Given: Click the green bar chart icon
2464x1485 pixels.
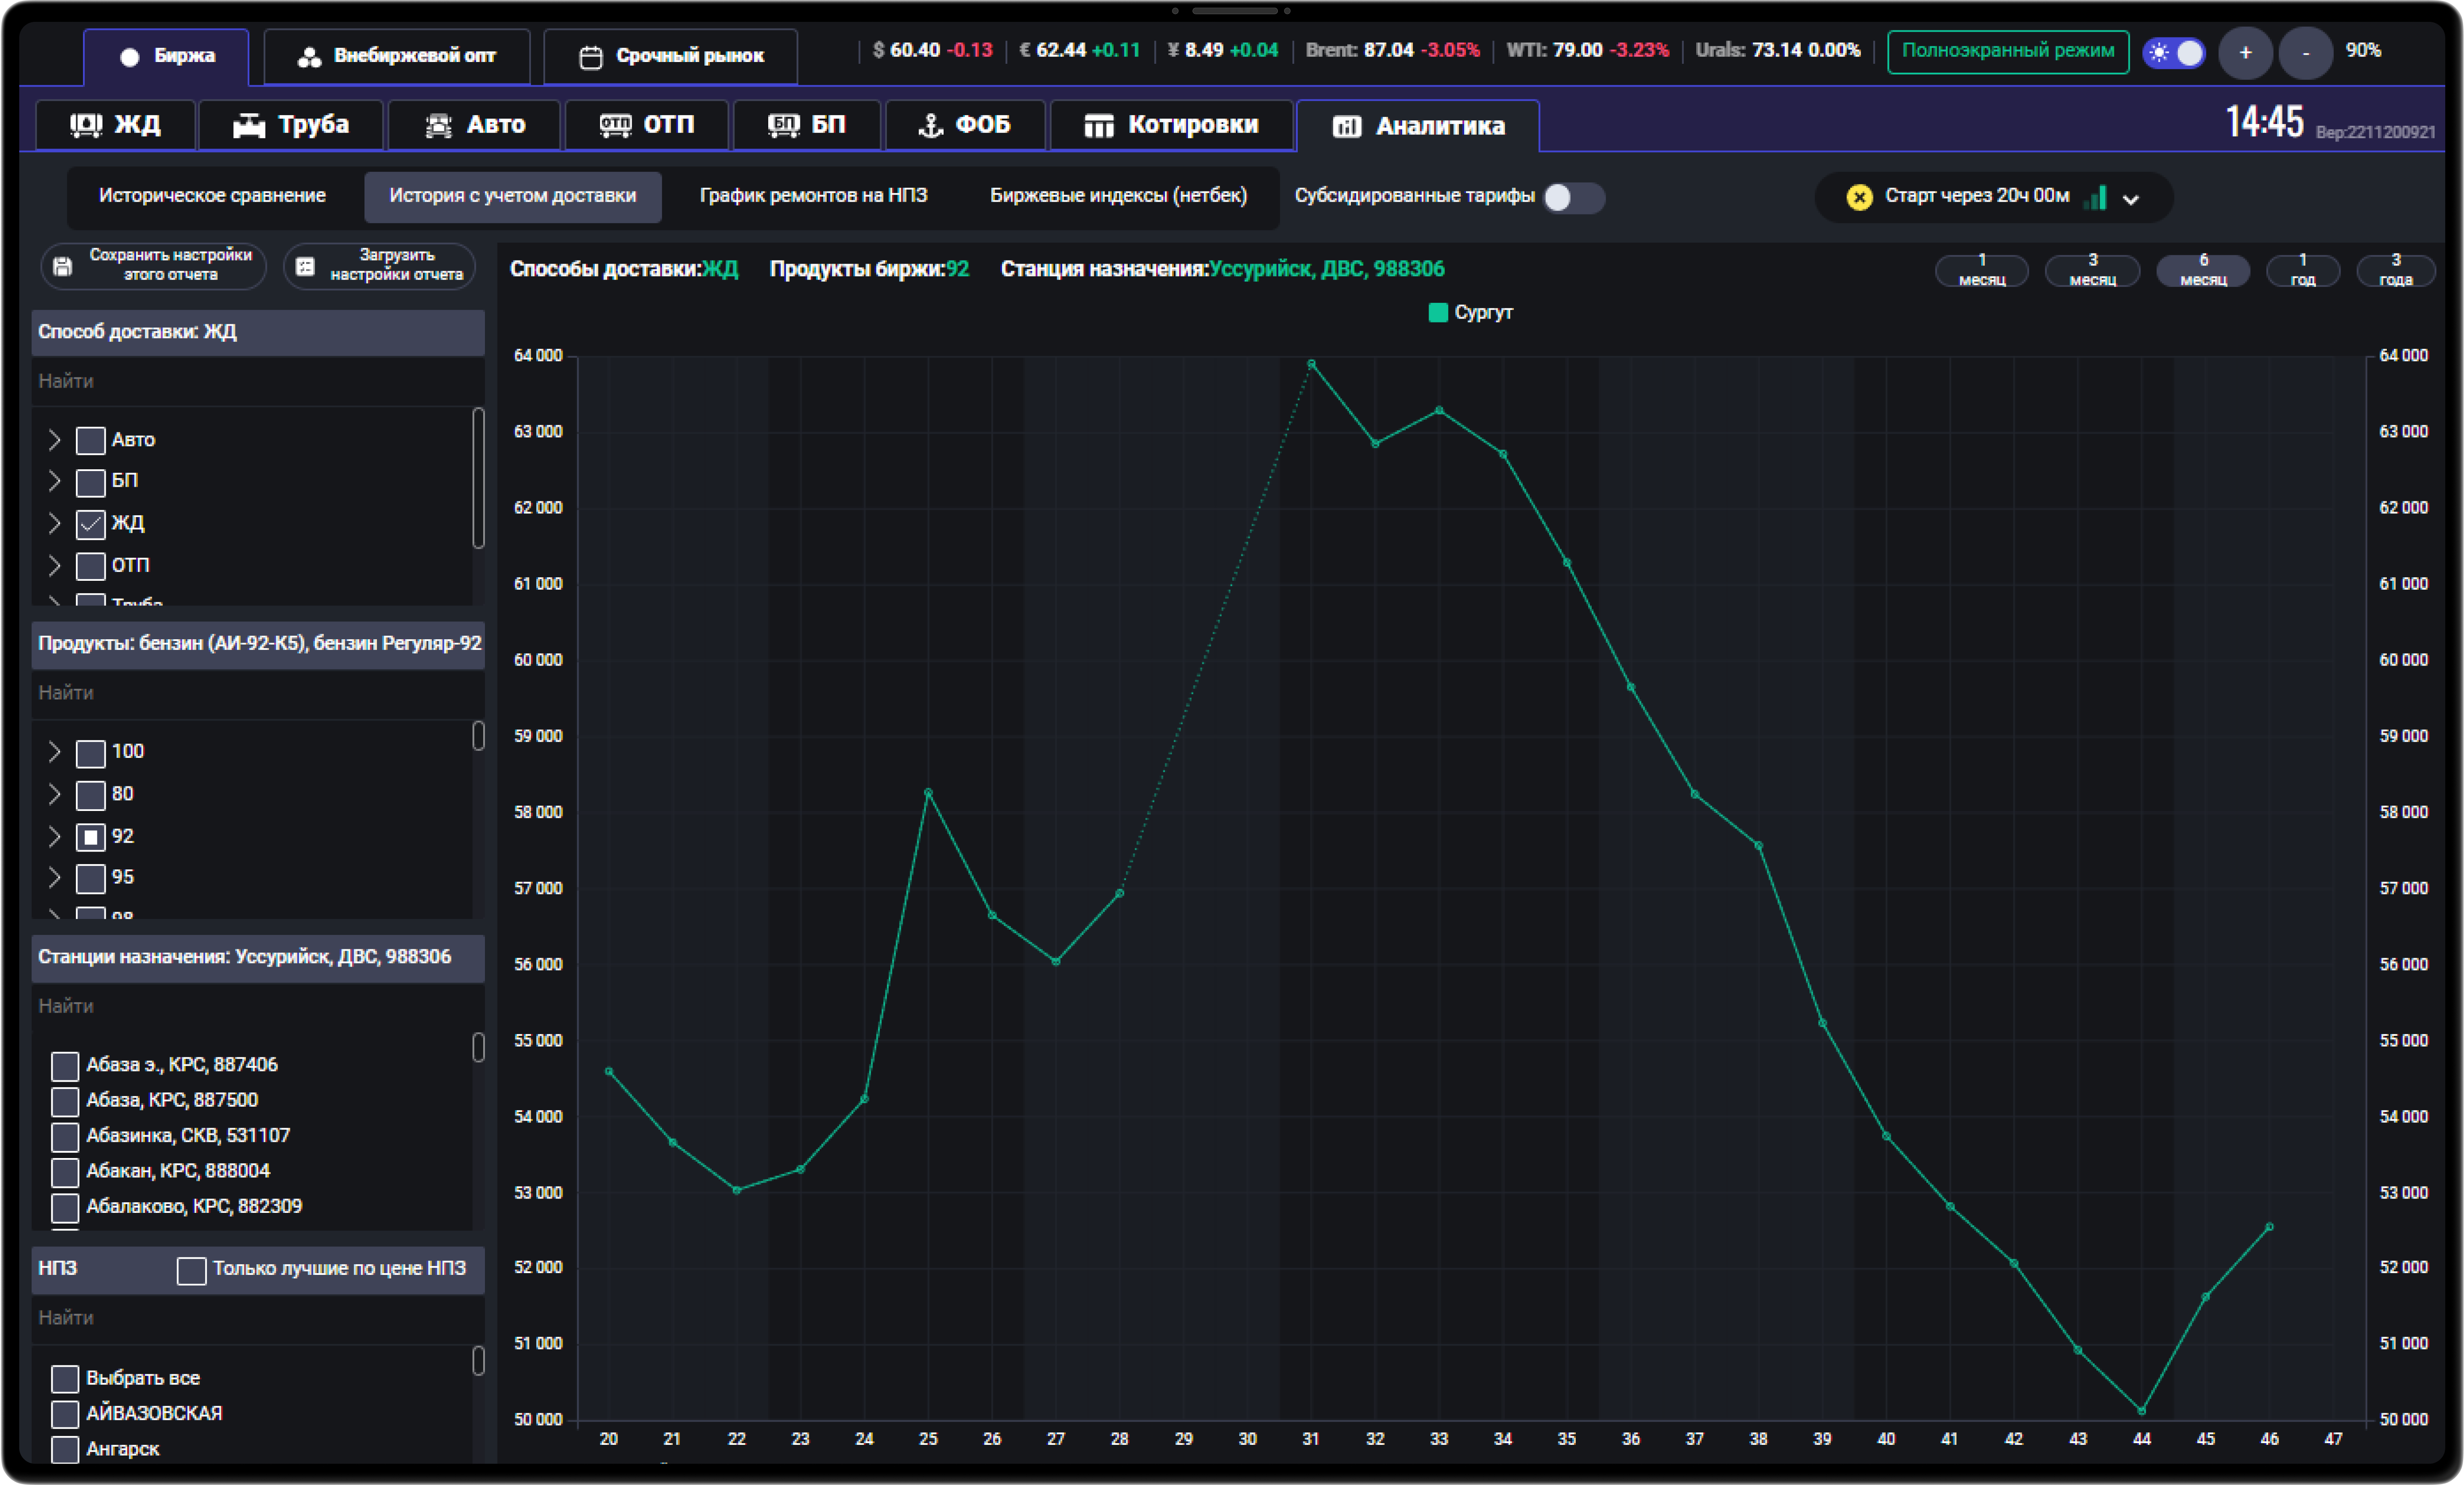Looking at the screenshot, I should 2096,197.
